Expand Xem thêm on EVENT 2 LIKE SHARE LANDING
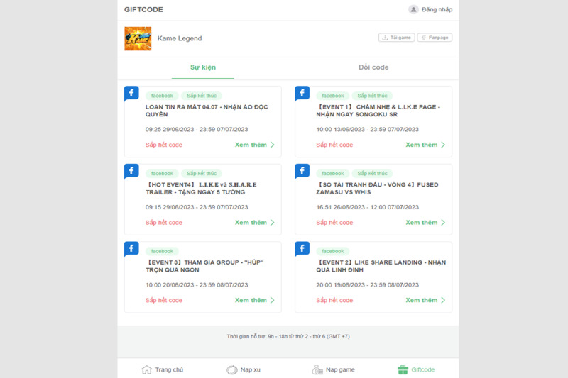568x378 pixels. 425,300
